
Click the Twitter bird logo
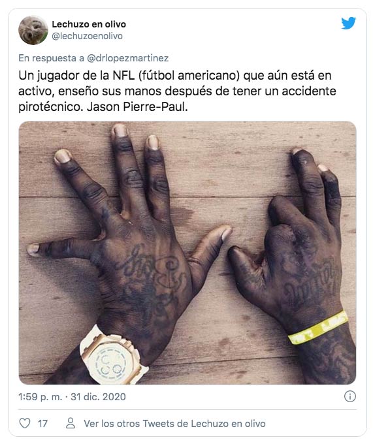pos(348,23)
